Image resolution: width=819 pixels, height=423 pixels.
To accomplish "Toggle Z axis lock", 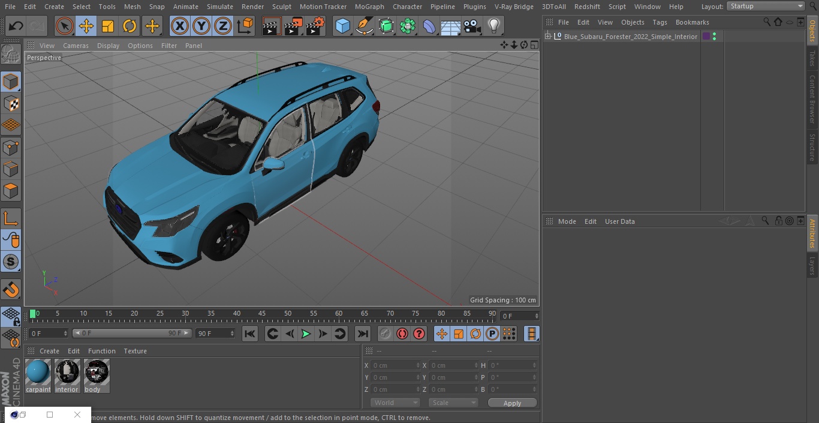I will click(x=223, y=26).
